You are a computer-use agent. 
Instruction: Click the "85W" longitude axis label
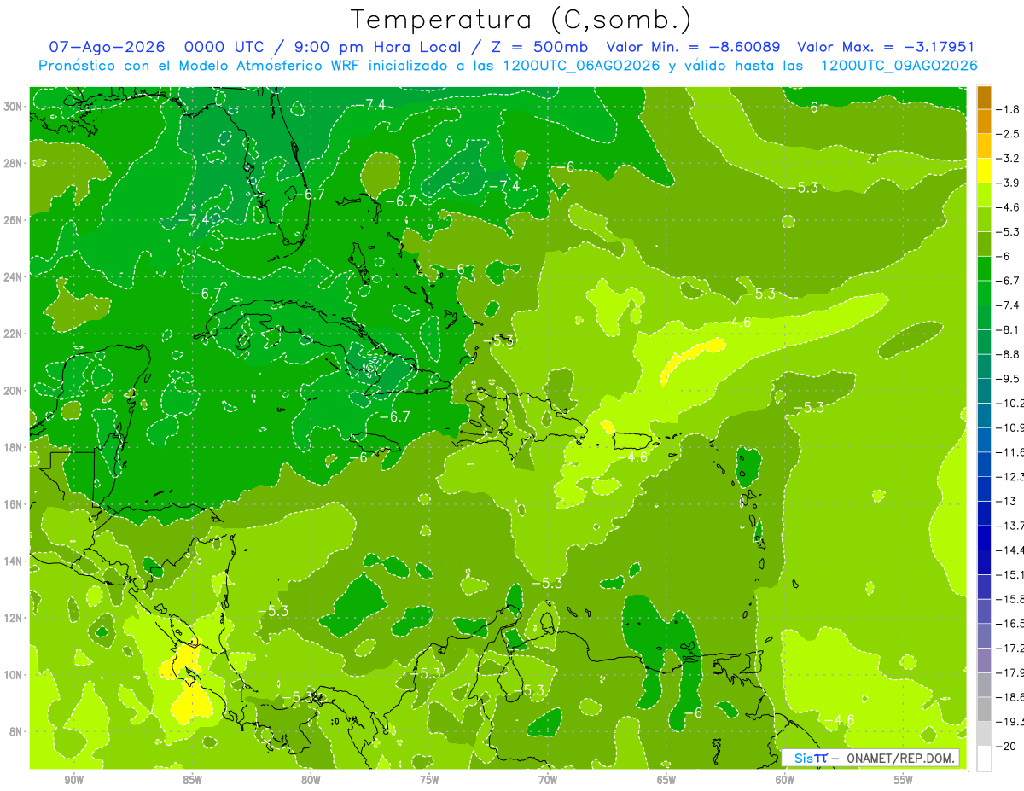click(x=192, y=780)
